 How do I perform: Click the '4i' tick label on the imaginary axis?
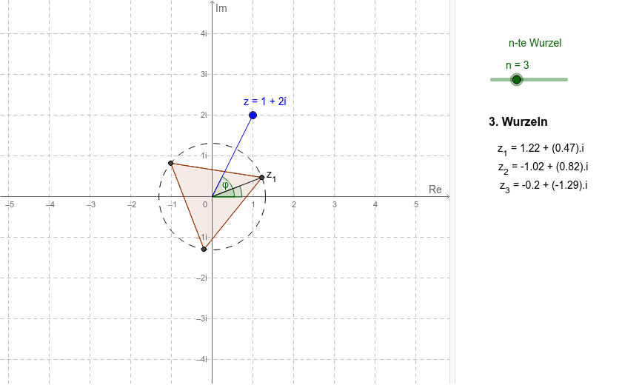pyautogui.click(x=204, y=34)
